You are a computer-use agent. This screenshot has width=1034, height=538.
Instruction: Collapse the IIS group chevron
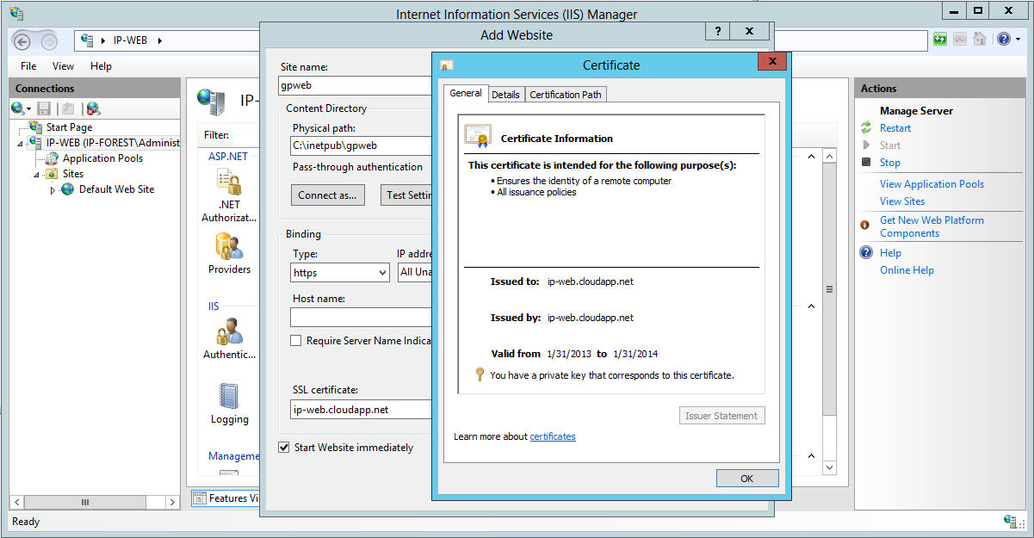(810, 306)
